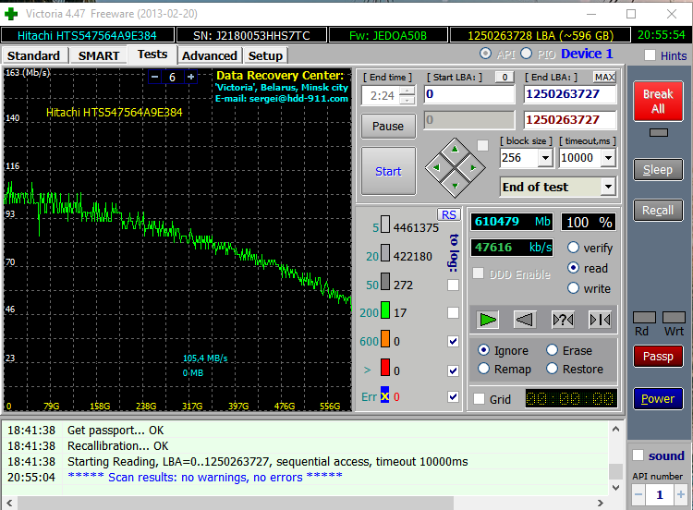
Task: Click the Start LBA input field
Action: (x=468, y=94)
